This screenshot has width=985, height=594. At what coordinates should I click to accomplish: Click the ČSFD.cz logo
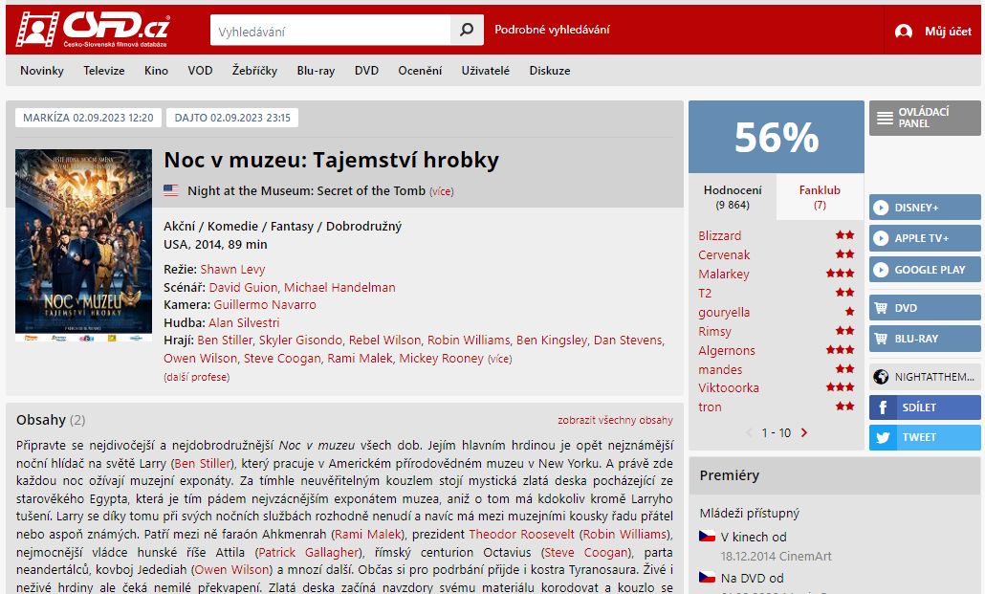[93, 29]
